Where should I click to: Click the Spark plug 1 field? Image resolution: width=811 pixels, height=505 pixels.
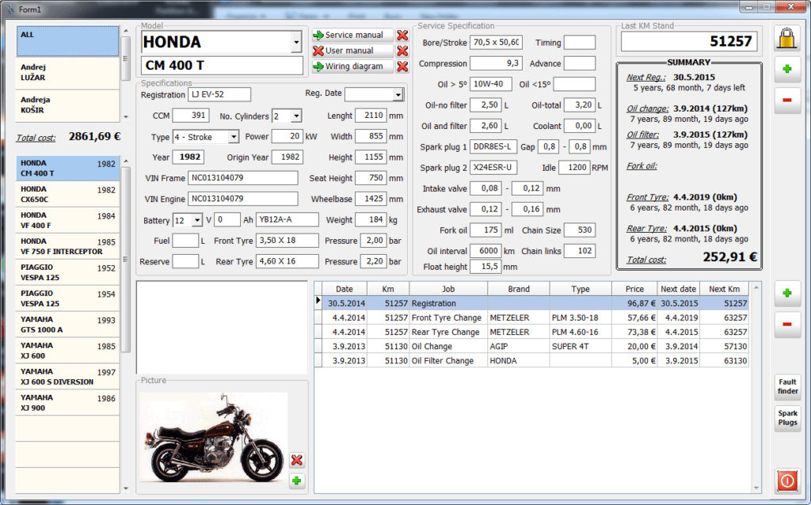[493, 146]
